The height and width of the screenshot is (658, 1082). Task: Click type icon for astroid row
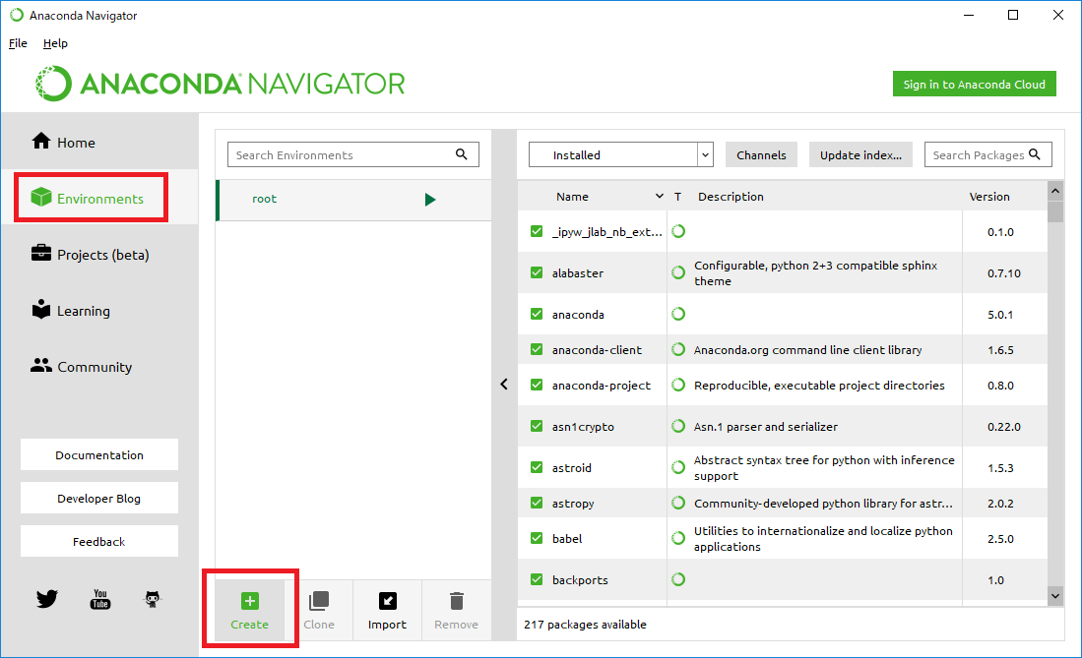[678, 467]
